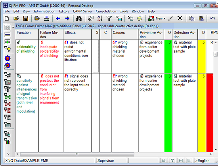The width and height of the screenshot is (218, 166).
Task: Click the S column header
Action: click(96, 34)
